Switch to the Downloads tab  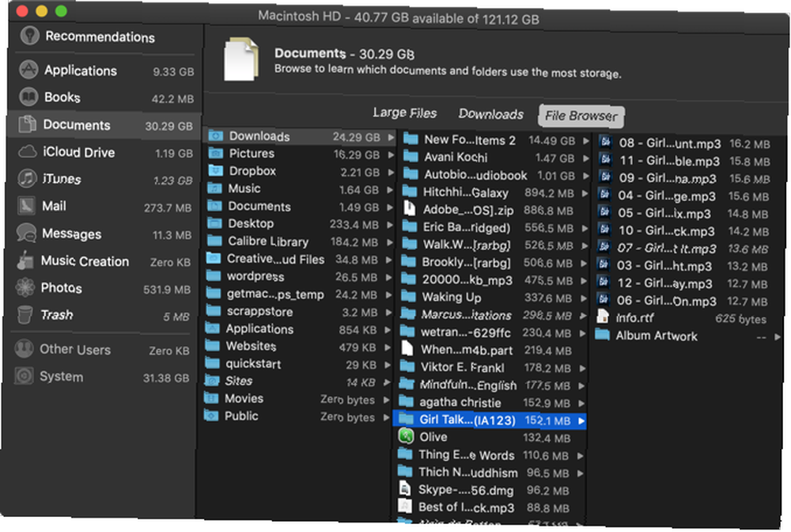click(x=490, y=114)
